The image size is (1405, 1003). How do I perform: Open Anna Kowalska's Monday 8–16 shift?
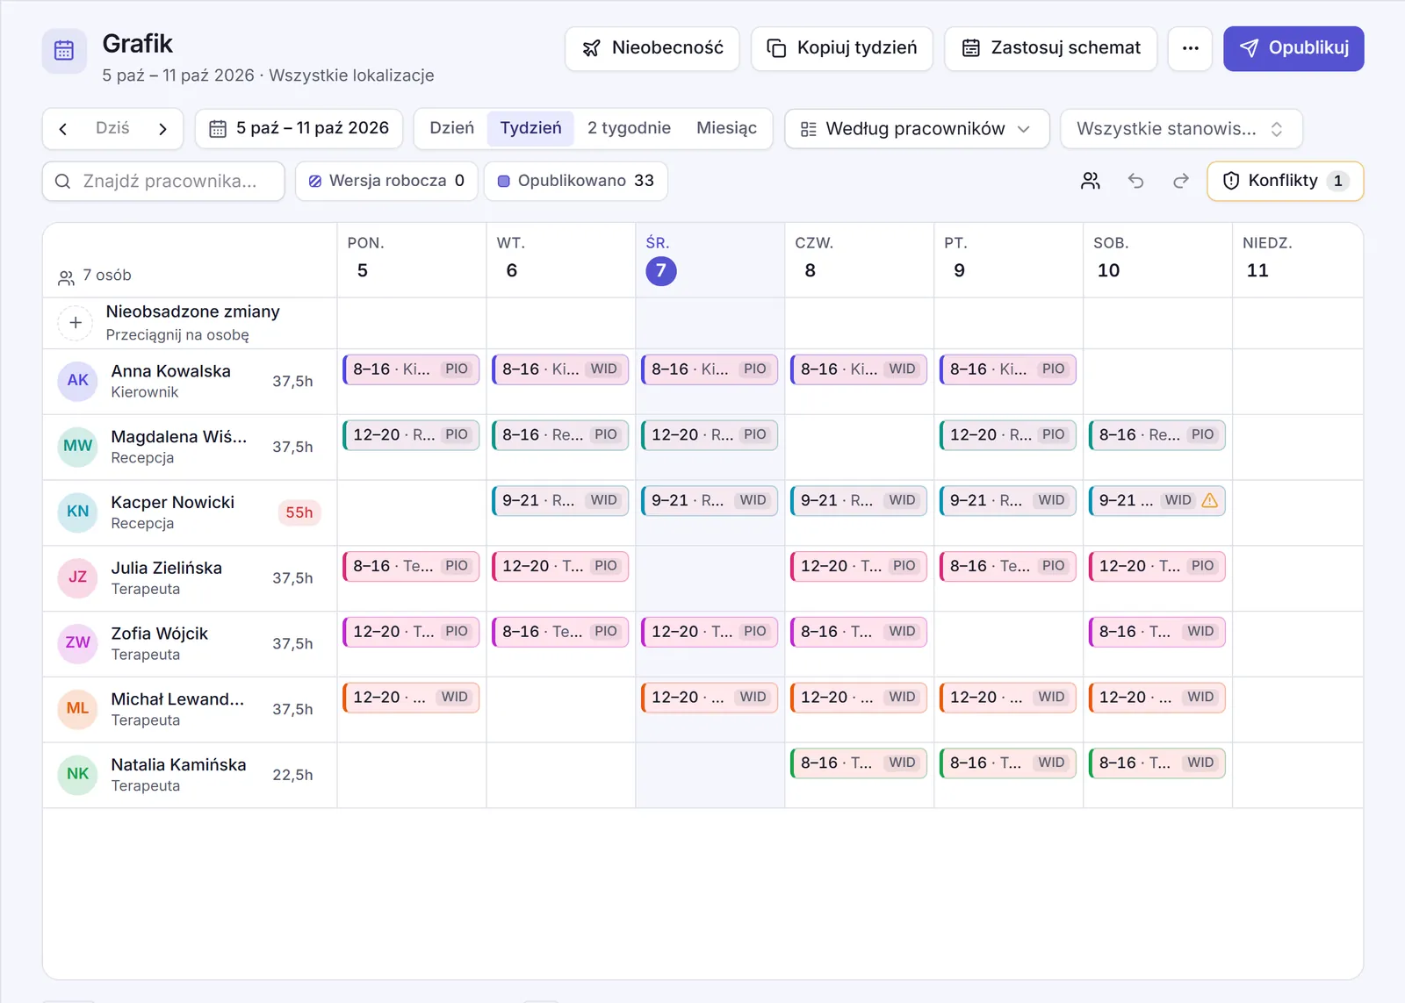[411, 369]
